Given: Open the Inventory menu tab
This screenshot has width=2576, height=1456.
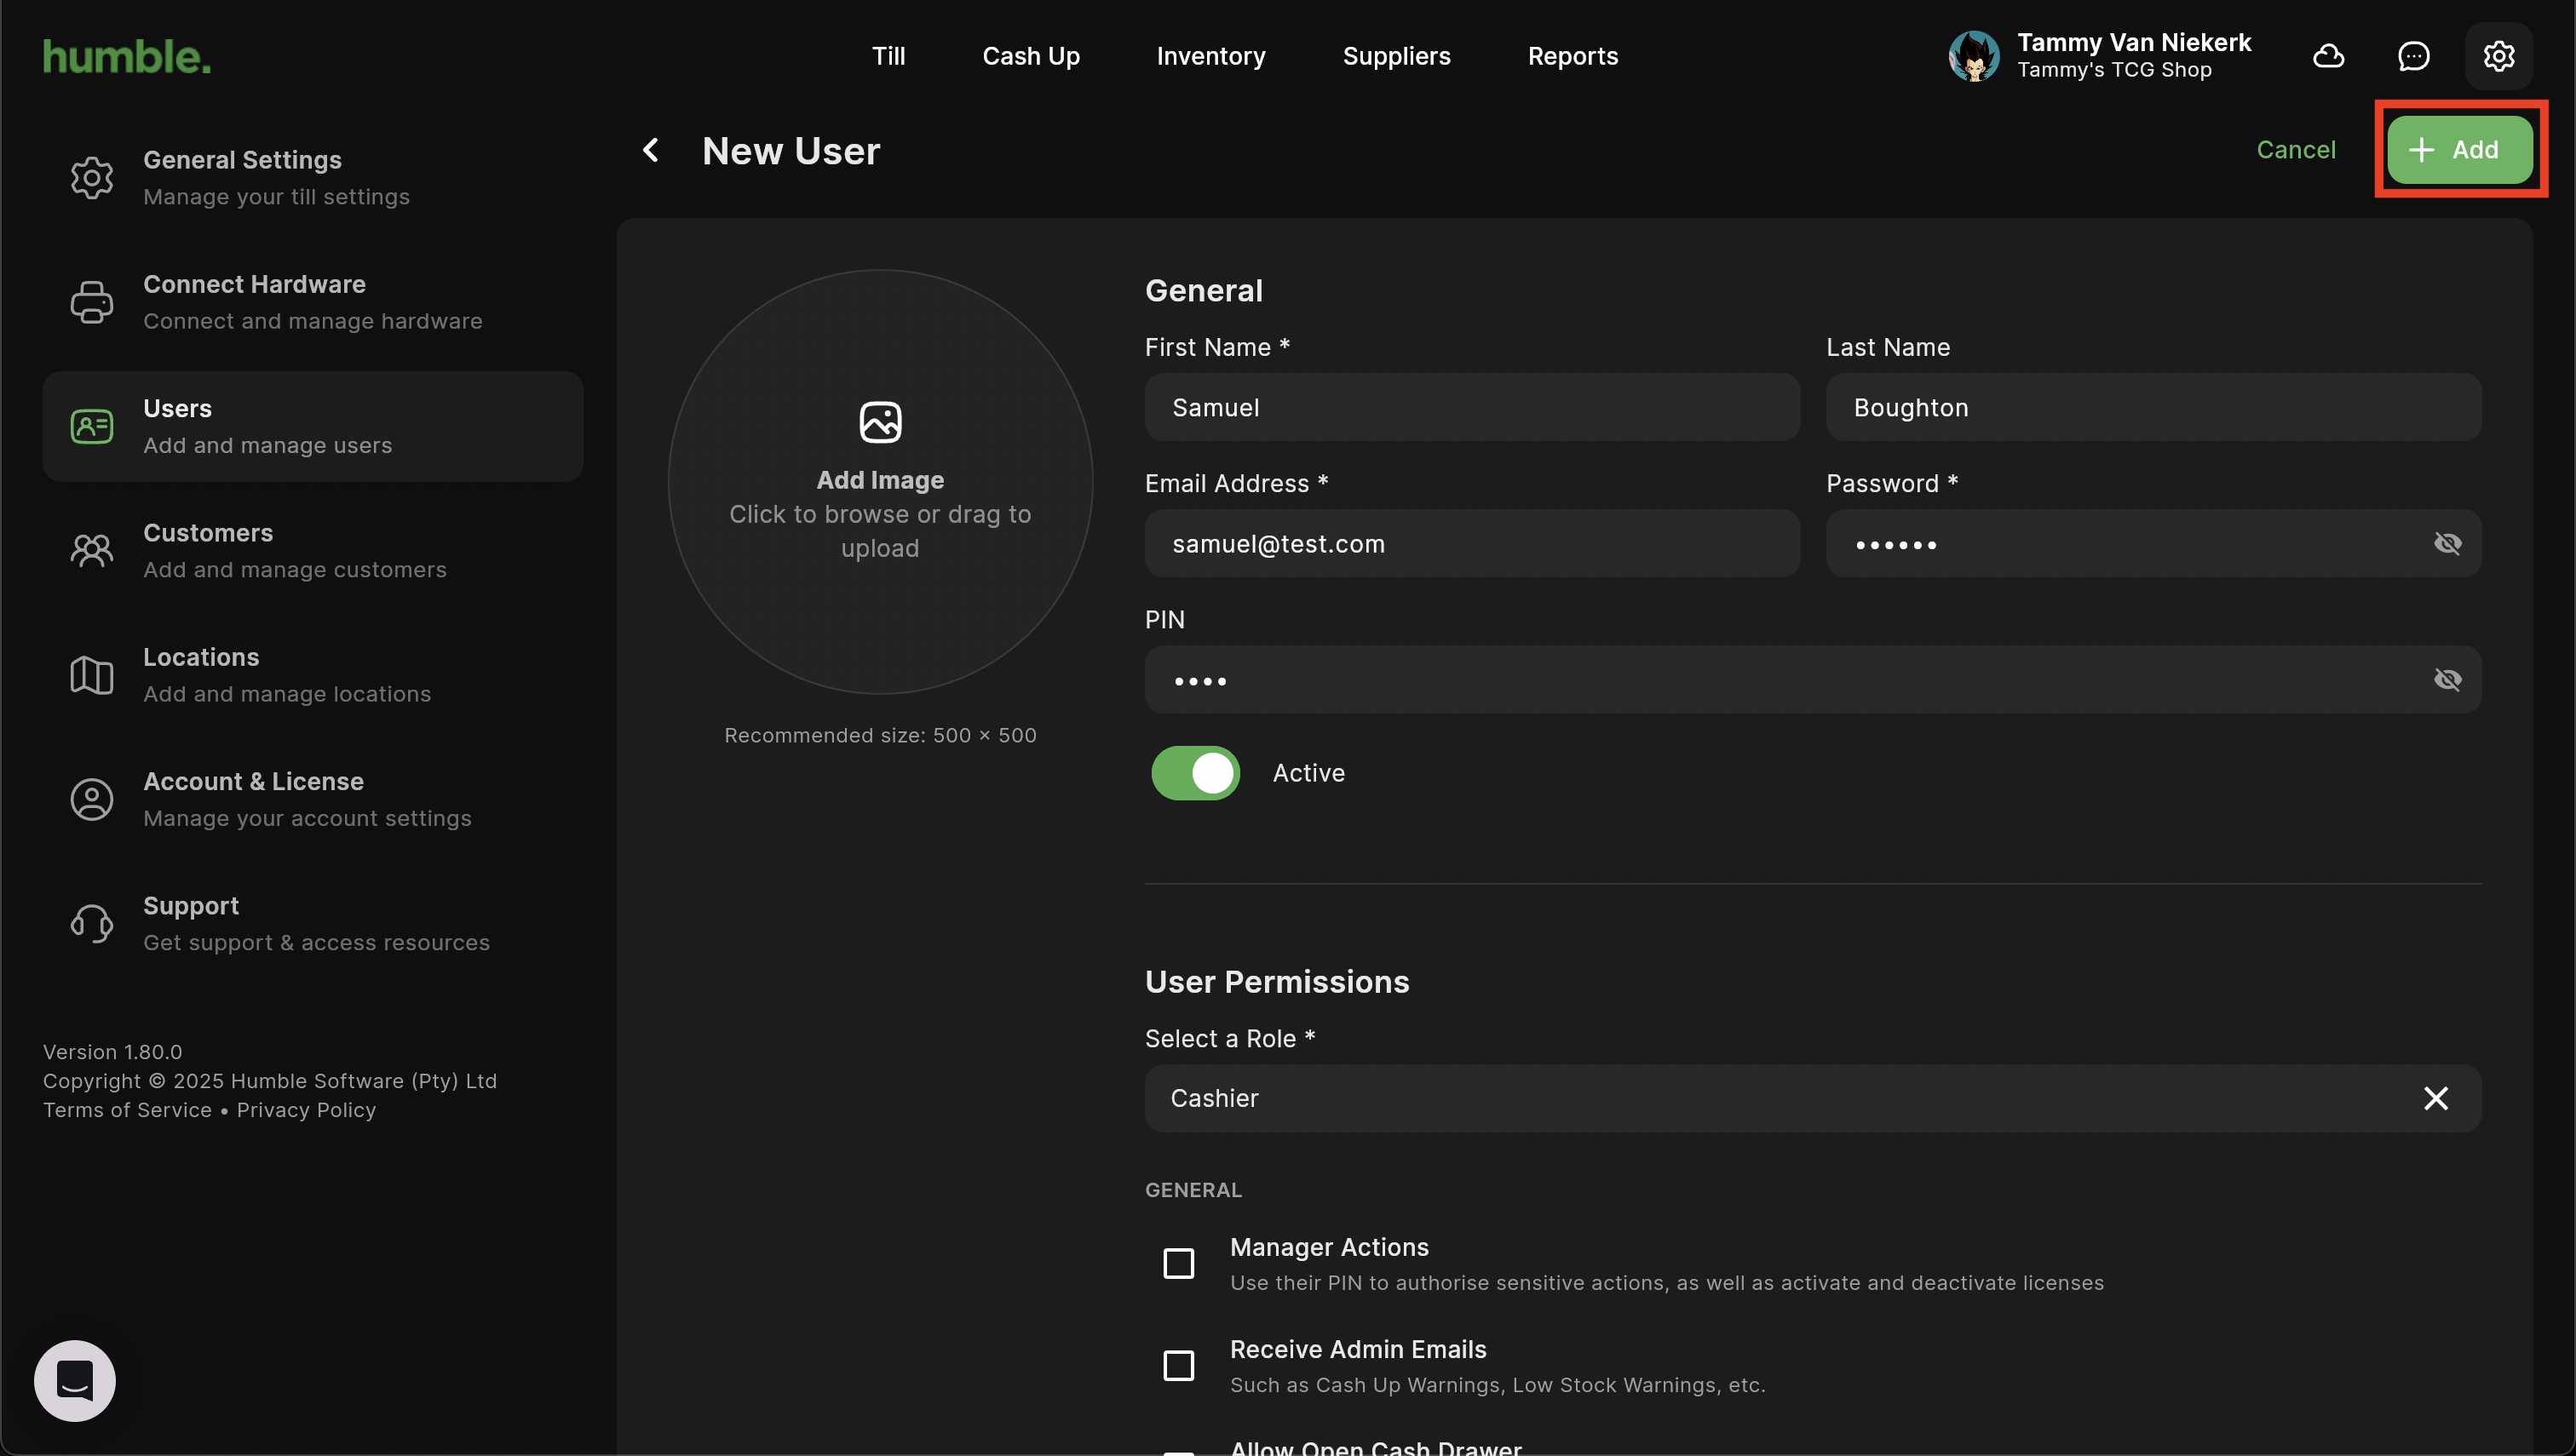Looking at the screenshot, I should click(1210, 56).
